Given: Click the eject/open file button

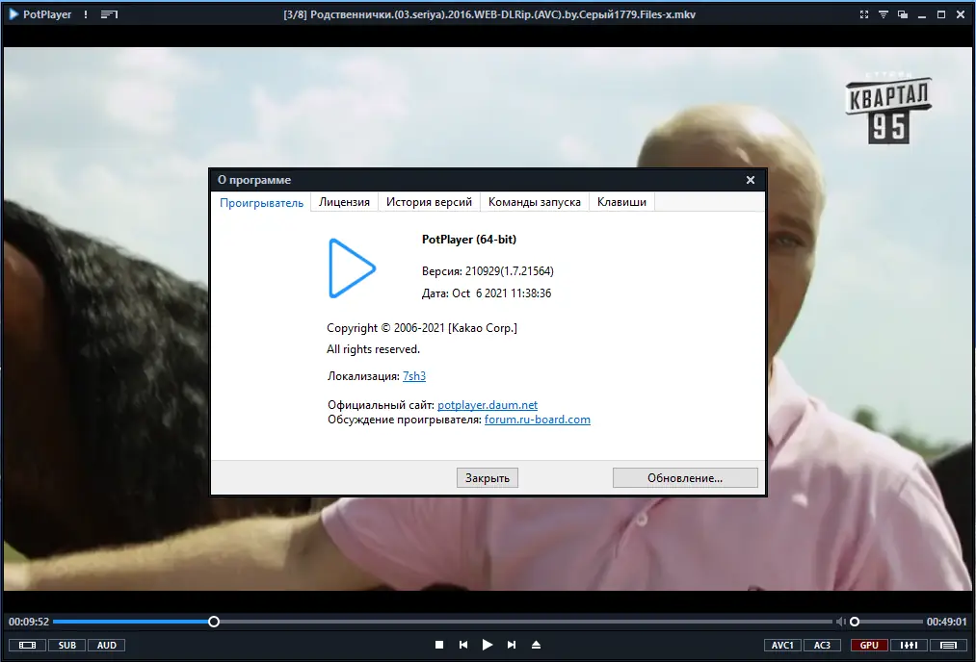Looking at the screenshot, I should tap(536, 646).
